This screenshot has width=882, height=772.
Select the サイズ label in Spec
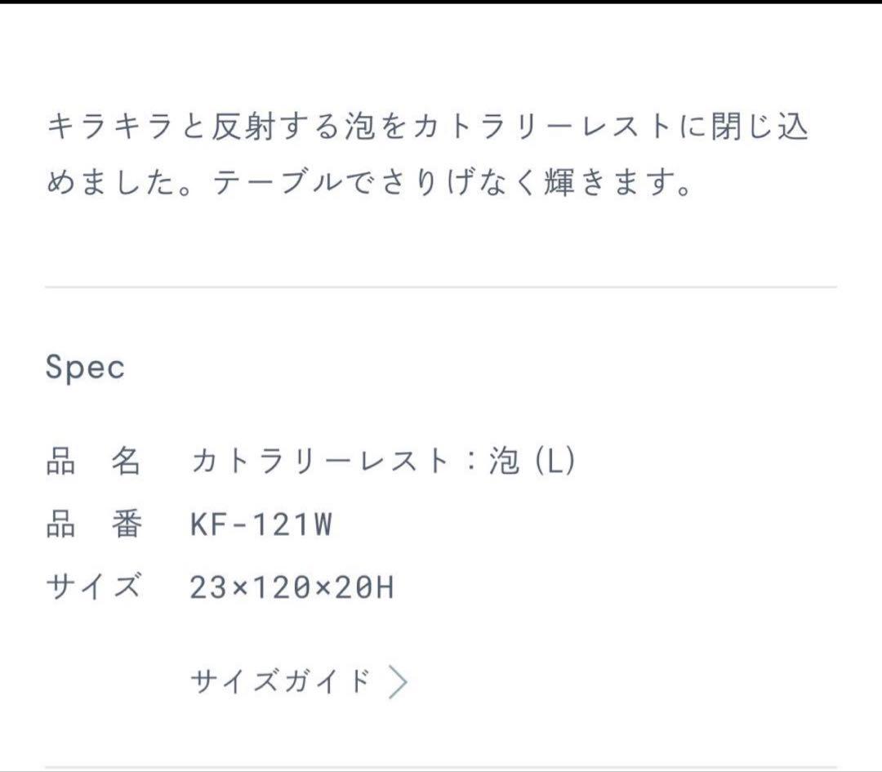coord(93,587)
